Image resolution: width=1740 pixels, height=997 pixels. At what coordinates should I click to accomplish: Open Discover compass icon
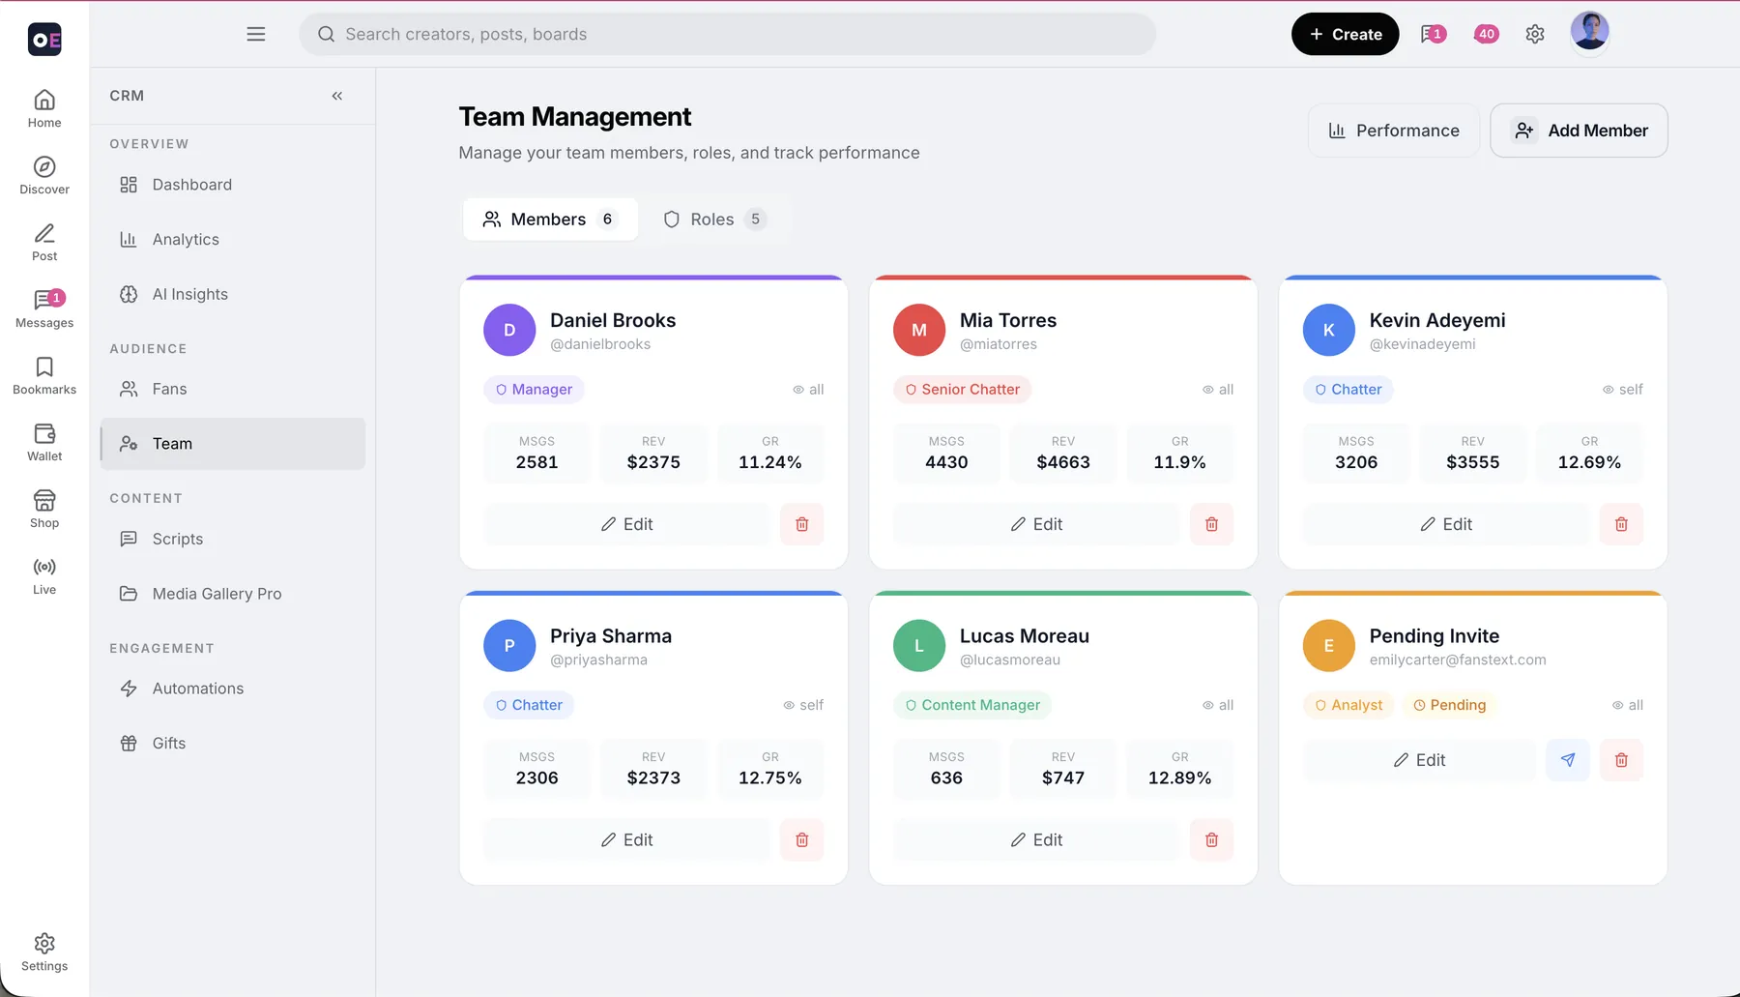[44, 176]
